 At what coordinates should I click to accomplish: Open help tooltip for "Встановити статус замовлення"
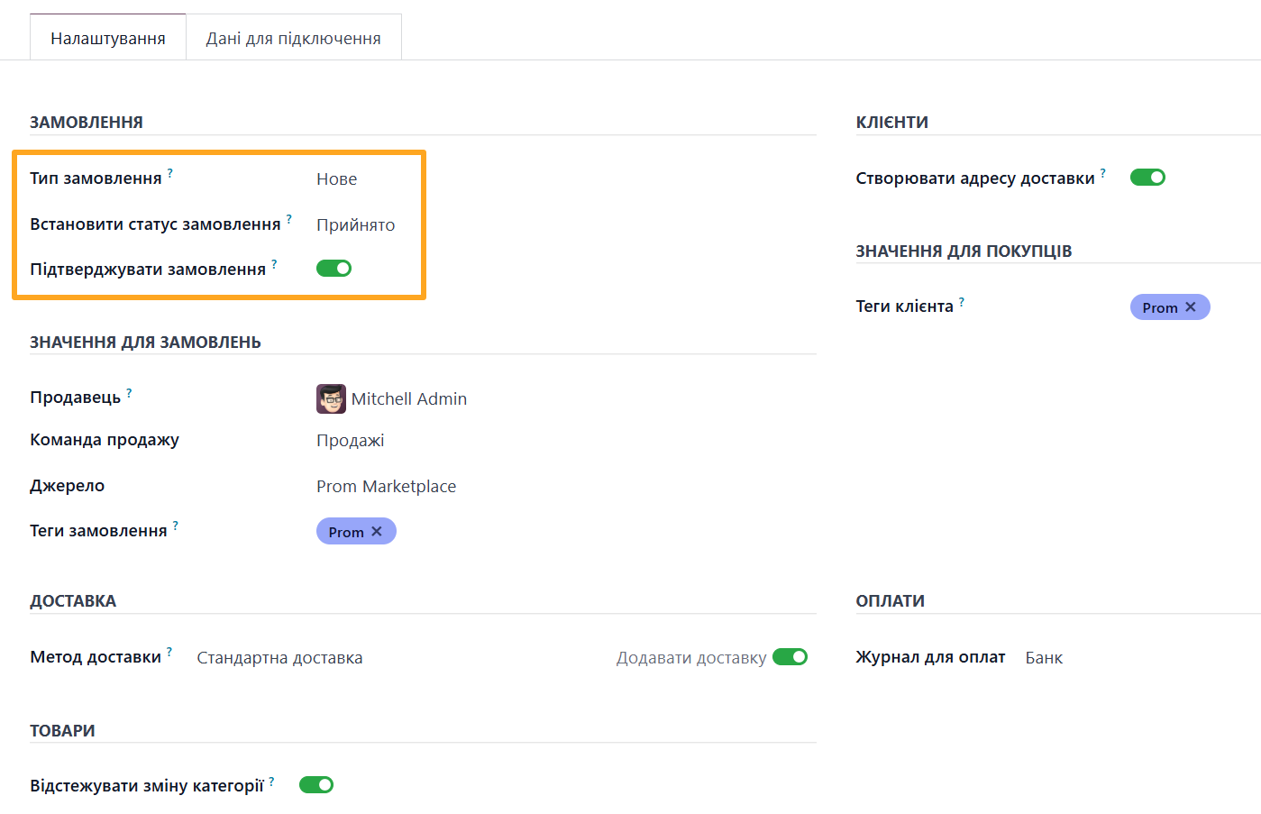coord(288,218)
